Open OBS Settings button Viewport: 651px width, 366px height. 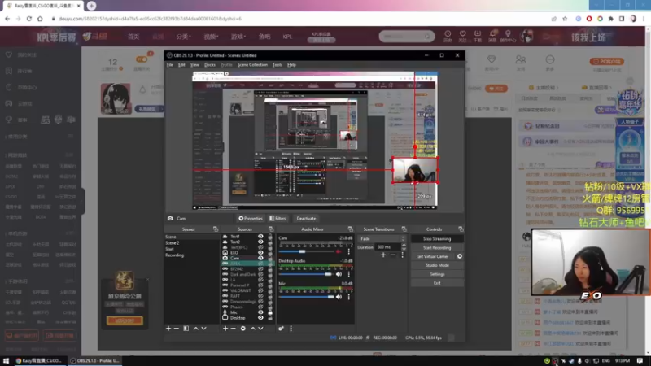click(437, 274)
